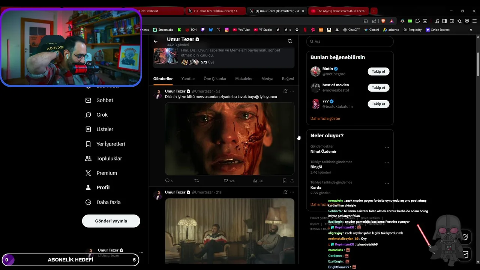Repost the bloody face post
The height and width of the screenshot is (270, 480).
[x=196, y=181]
